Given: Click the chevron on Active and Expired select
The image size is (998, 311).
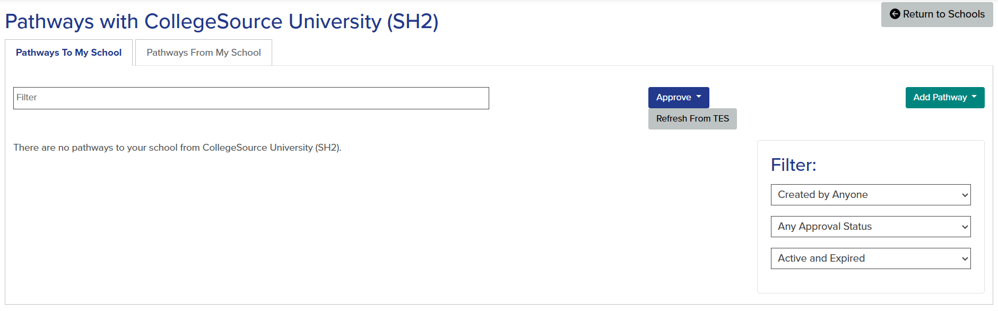Looking at the screenshot, I should click(x=965, y=259).
